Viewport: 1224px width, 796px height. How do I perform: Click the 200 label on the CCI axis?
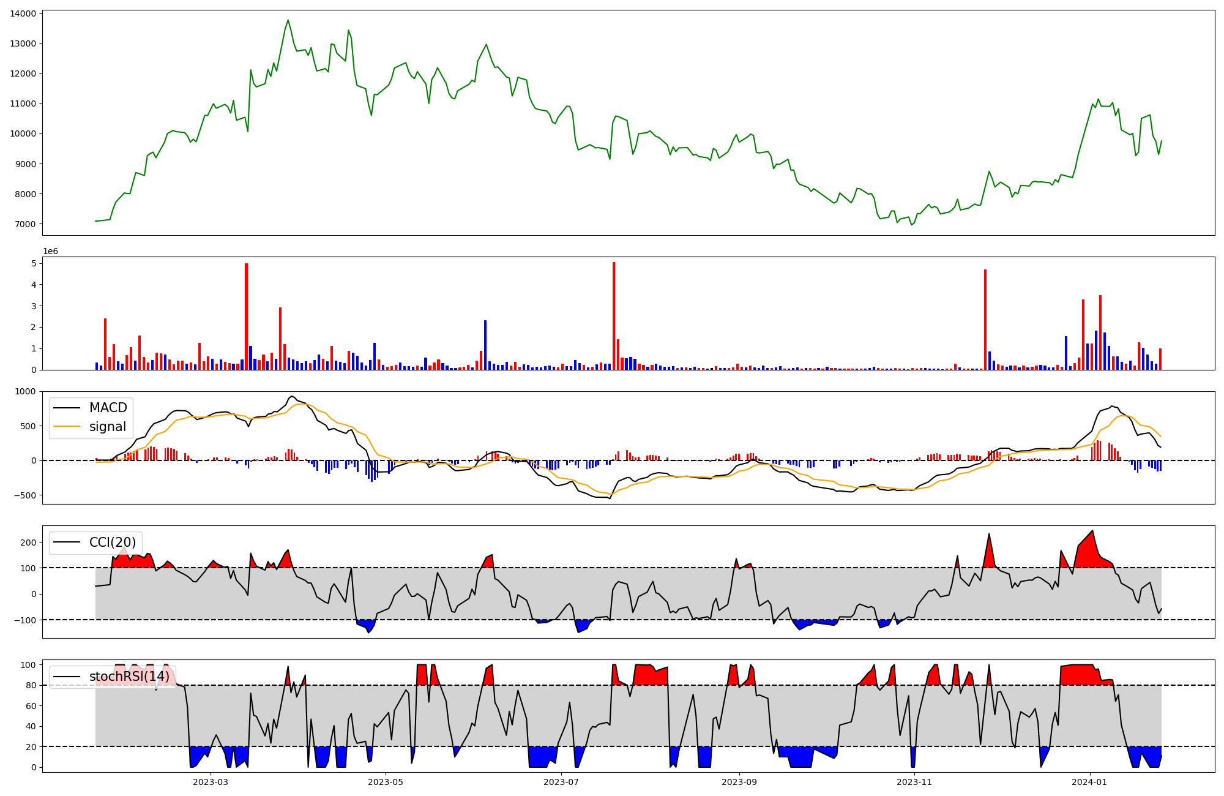pyautogui.click(x=28, y=543)
